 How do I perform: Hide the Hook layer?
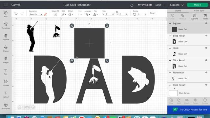click(x=206, y=48)
